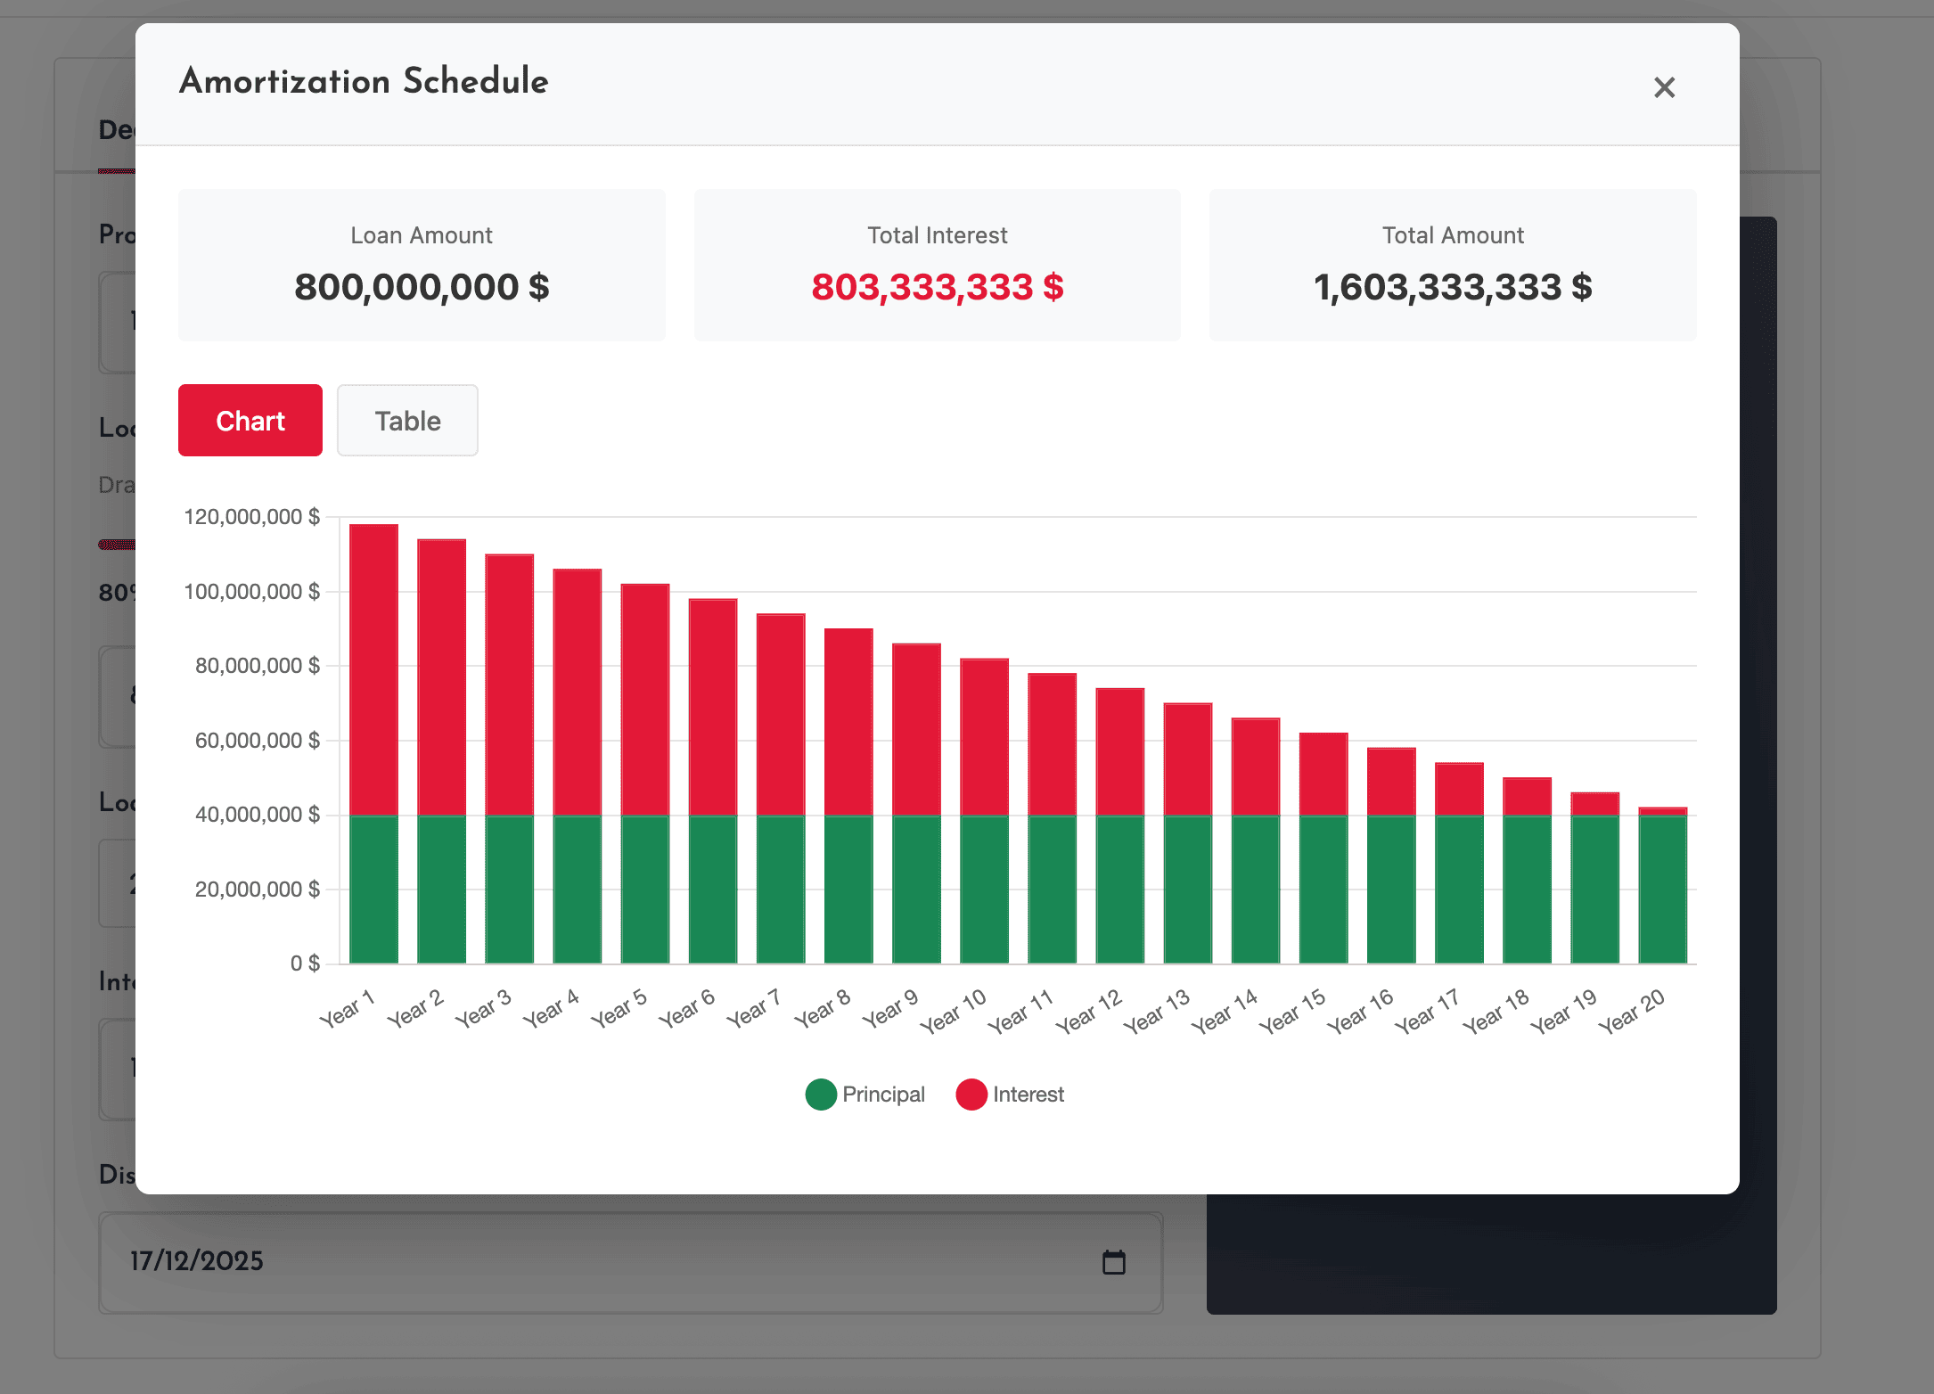Click the Total Interest summary card
Viewport: 1934px width, 1394px height.
tap(938, 265)
